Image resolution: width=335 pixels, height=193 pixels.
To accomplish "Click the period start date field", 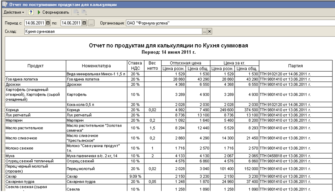I will [35, 23].
